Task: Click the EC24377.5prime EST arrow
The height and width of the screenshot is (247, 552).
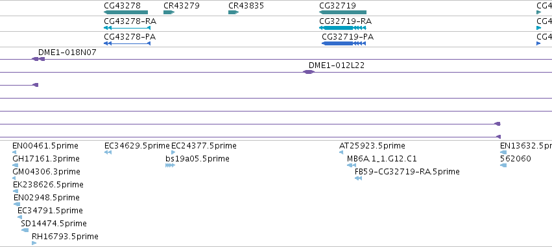Action: pyautogui.click(x=173, y=152)
